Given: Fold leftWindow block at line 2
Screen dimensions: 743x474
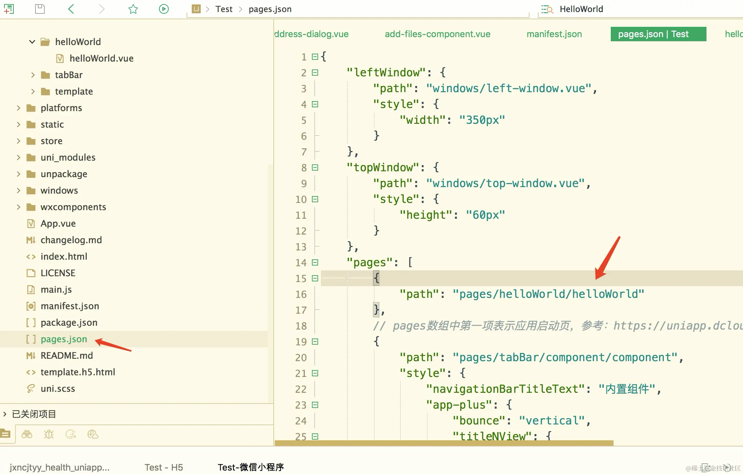Looking at the screenshot, I should coord(315,73).
